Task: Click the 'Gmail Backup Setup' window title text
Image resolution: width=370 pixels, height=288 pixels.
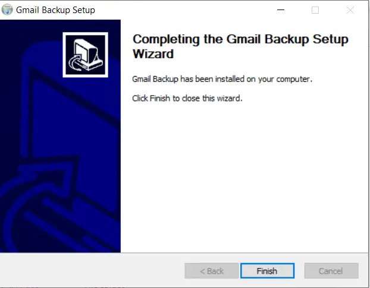Action: [55, 10]
